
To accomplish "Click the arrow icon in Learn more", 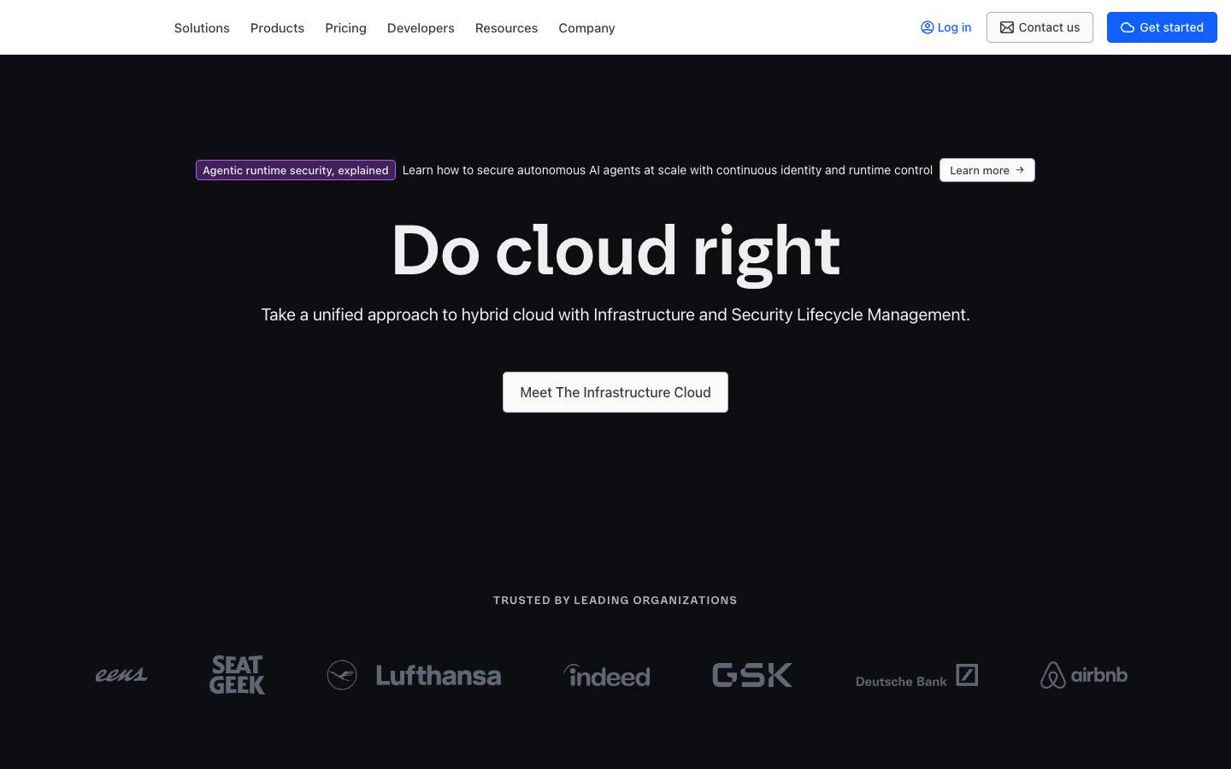I will tap(1020, 170).
